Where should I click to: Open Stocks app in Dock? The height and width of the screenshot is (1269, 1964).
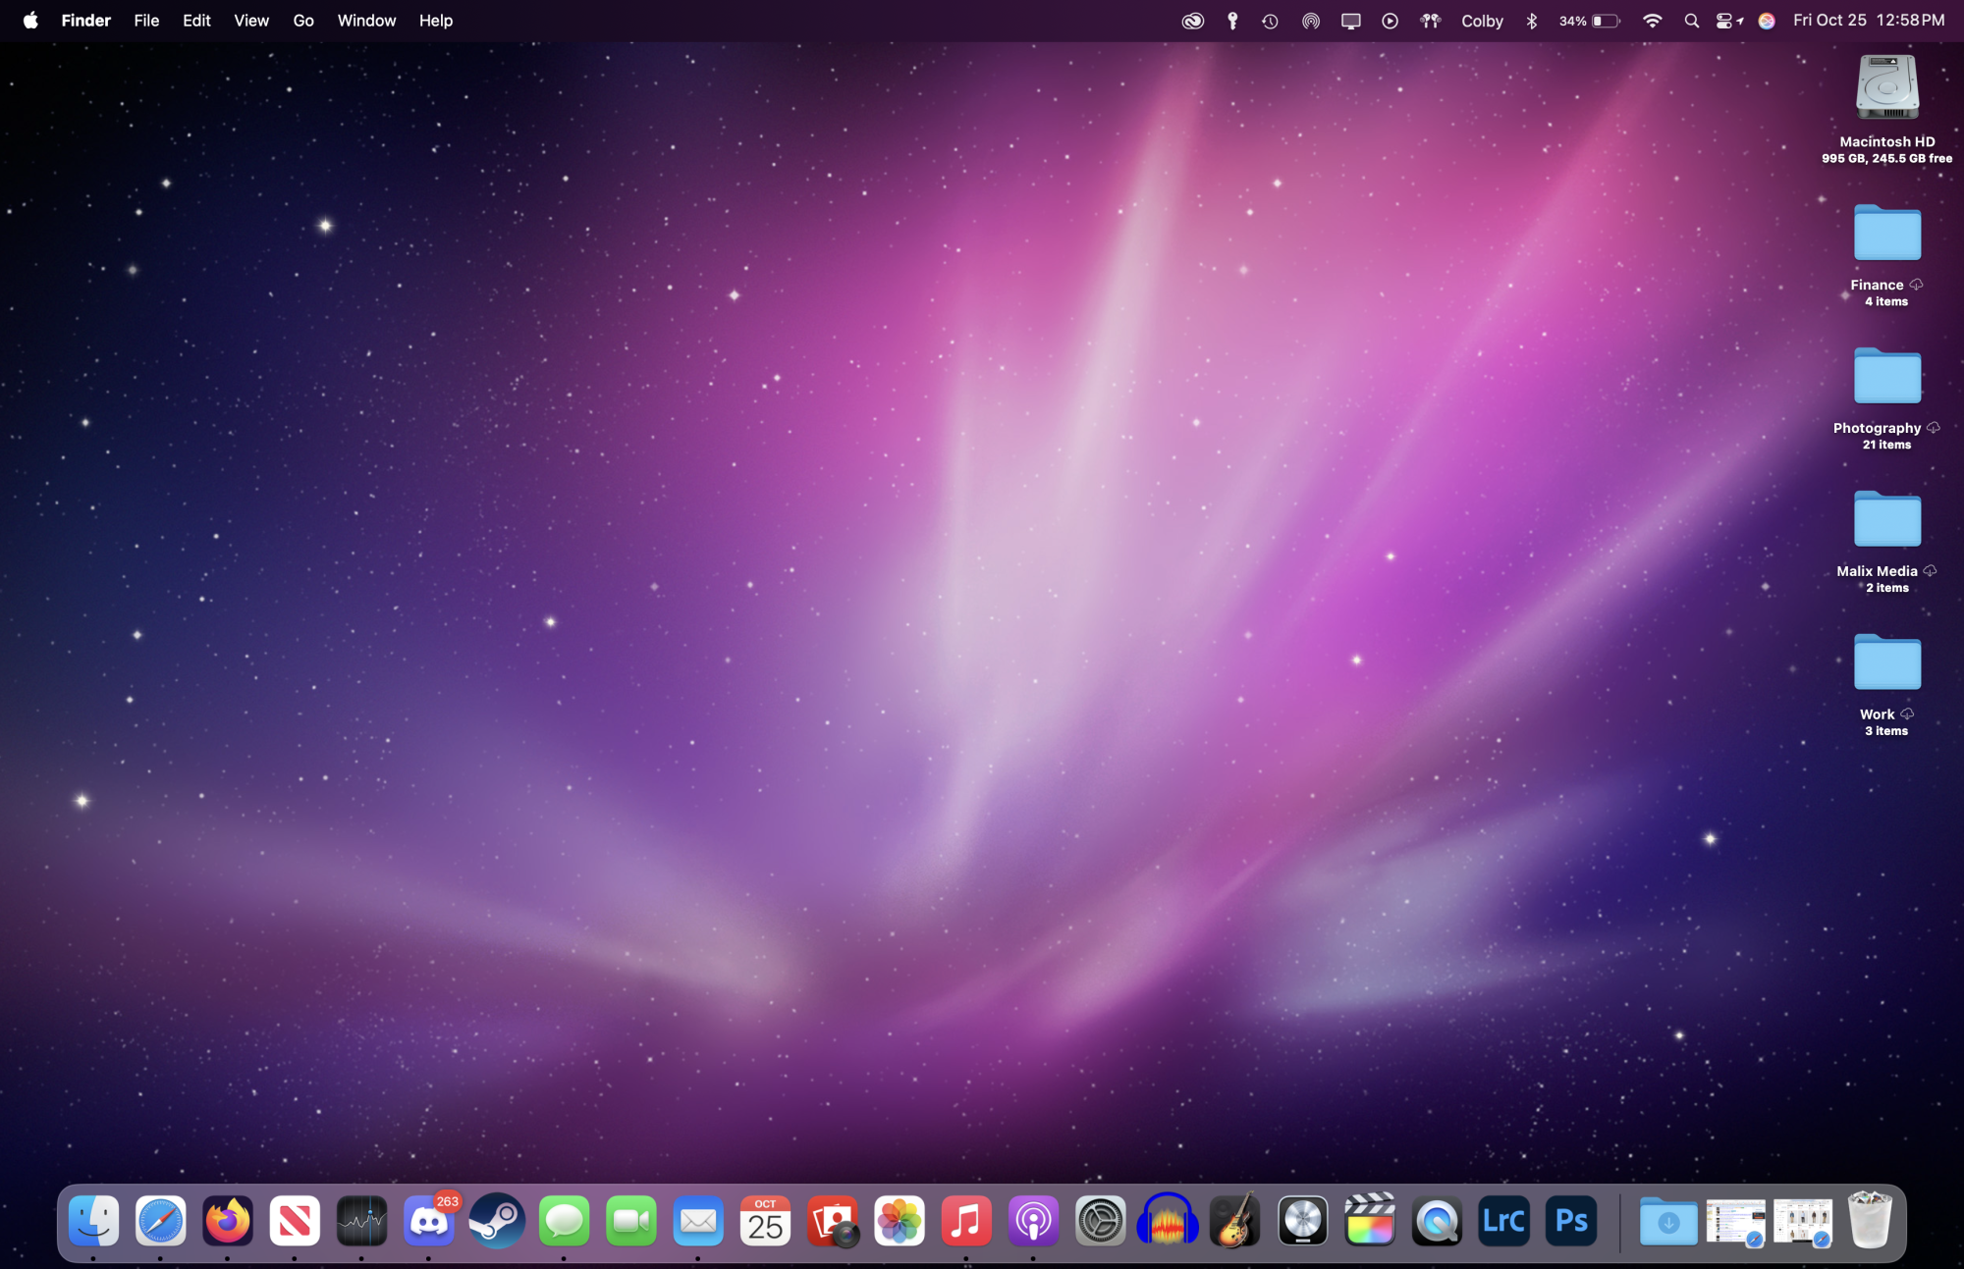(x=361, y=1222)
